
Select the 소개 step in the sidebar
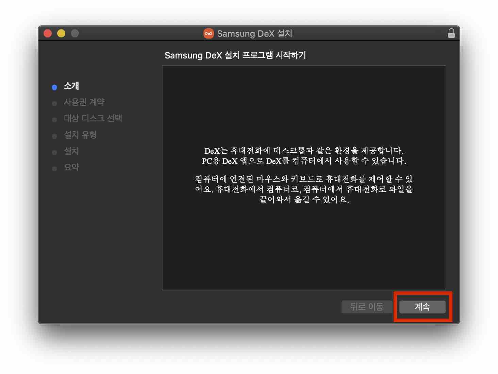(71, 86)
